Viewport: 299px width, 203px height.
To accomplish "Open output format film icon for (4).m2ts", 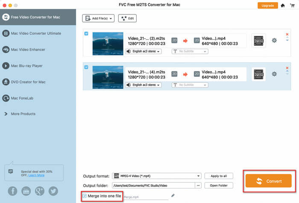I will 258,74.
